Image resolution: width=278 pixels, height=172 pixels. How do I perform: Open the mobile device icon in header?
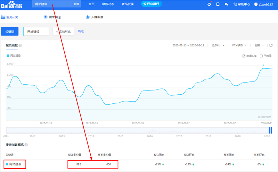point(218,4)
